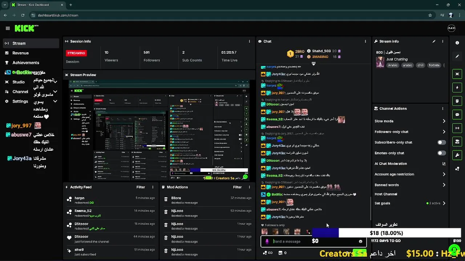Open Channel Actions three-dot menu
The image size is (465, 261).
(x=442, y=108)
